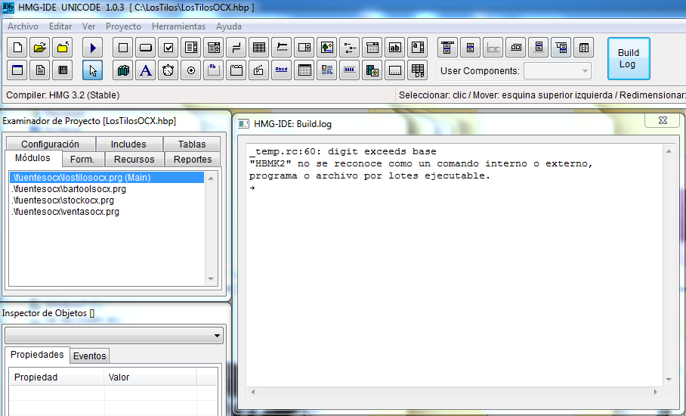Switch to the Includes tab
Viewport: 686px width, 416px height.
click(x=128, y=144)
